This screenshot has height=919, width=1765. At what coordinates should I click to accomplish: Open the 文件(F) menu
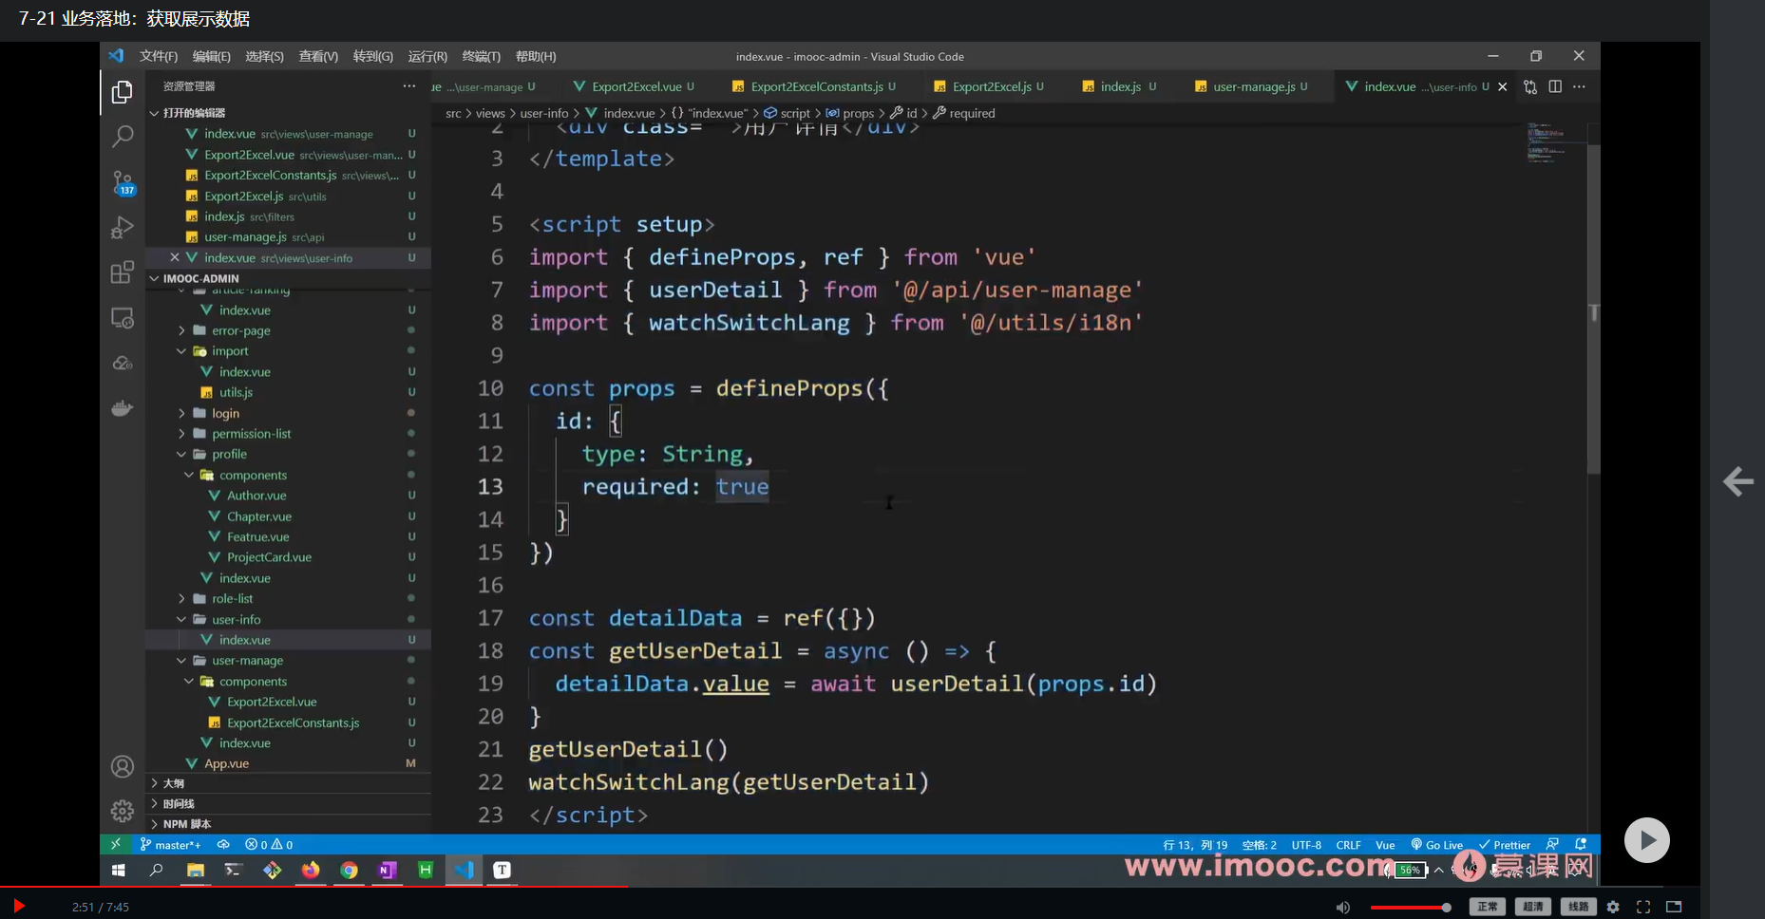pyautogui.click(x=159, y=56)
